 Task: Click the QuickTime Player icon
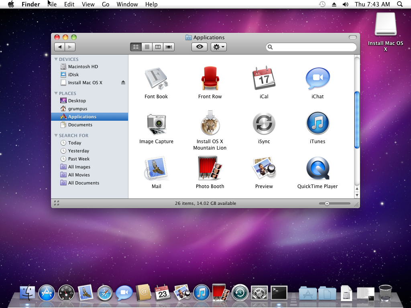[317, 168]
